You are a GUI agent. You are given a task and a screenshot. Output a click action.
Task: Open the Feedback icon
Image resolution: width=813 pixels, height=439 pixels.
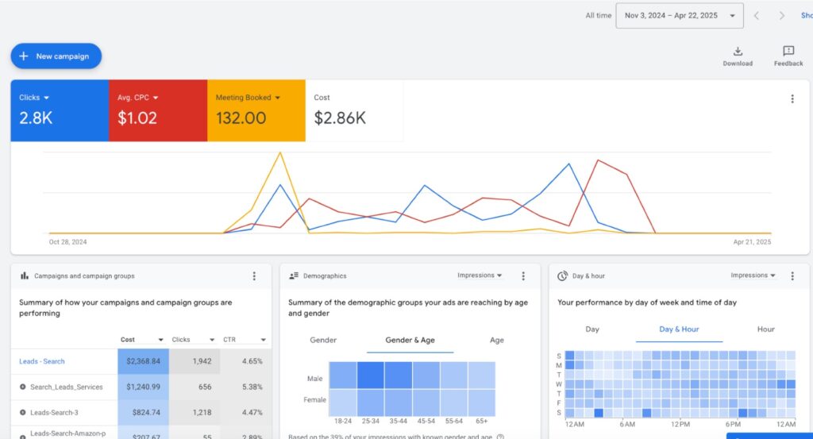pos(788,52)
